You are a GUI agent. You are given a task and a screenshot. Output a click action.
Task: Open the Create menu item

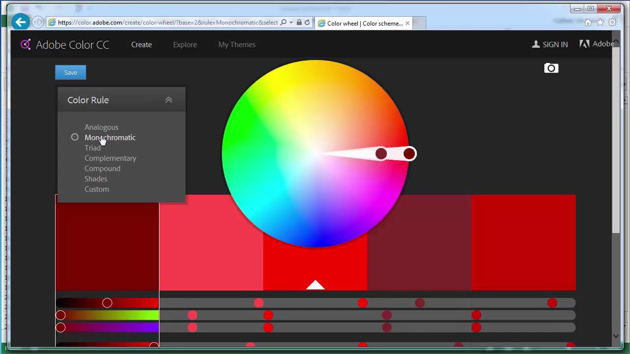pos(141,44)
